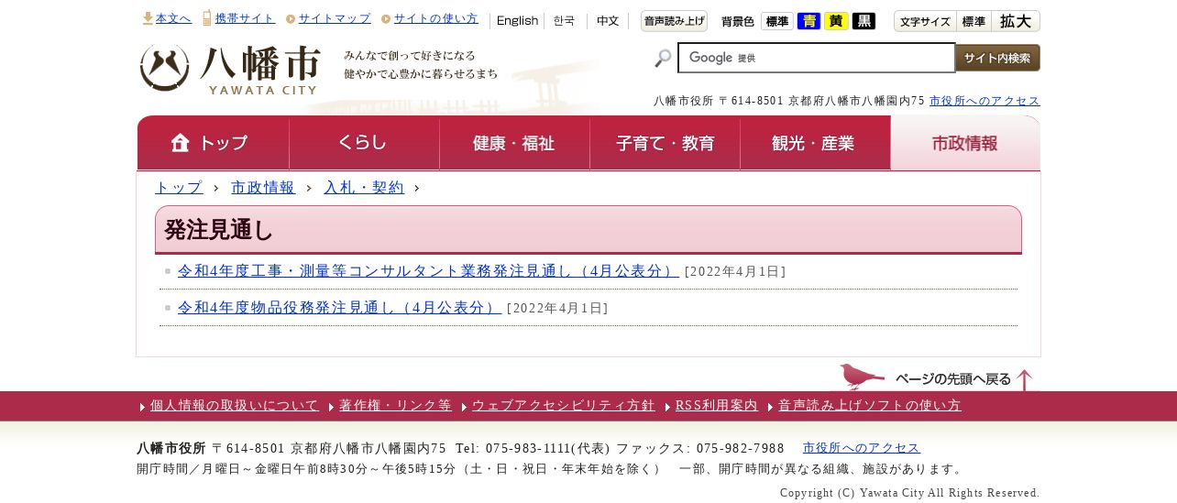The height and width of the screenshot is (503, 1177).
Task: Click the bird 'ページの先頭へ戻る' image
Action: point(937,377)
